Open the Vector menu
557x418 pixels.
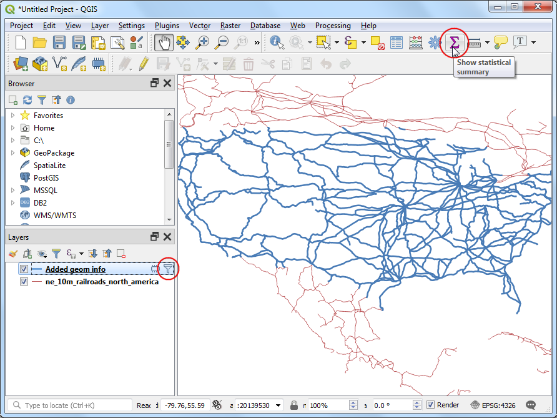coord(200,26)
